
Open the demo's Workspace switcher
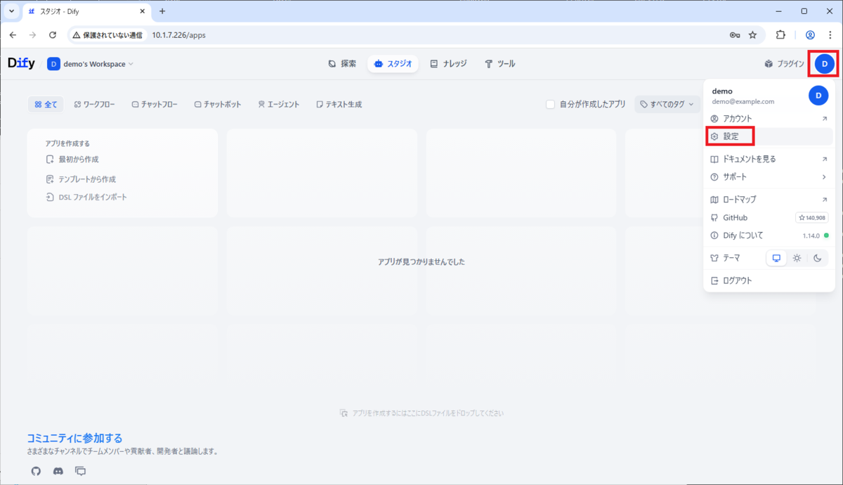point(90,64)
